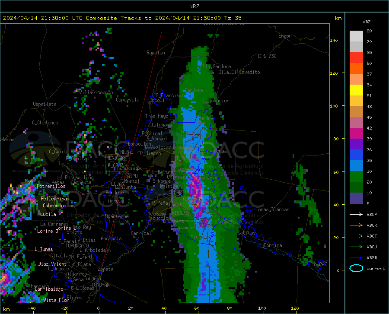Select the light gray 70-80 dBZ swatch
Viewport: 389px width, 314px height.
click(356, 36)
